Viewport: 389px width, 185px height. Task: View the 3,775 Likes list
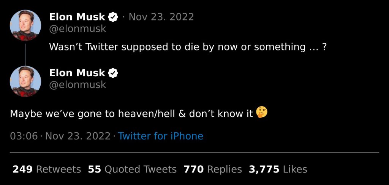point(278,169)
